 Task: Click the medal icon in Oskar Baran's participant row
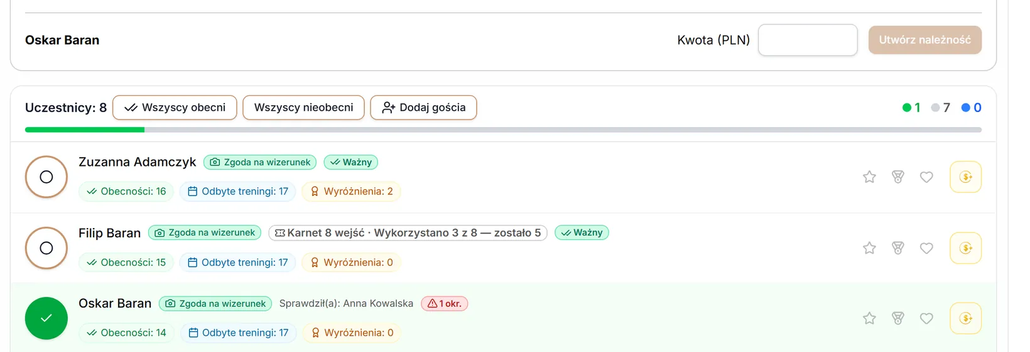coord(898,318)
